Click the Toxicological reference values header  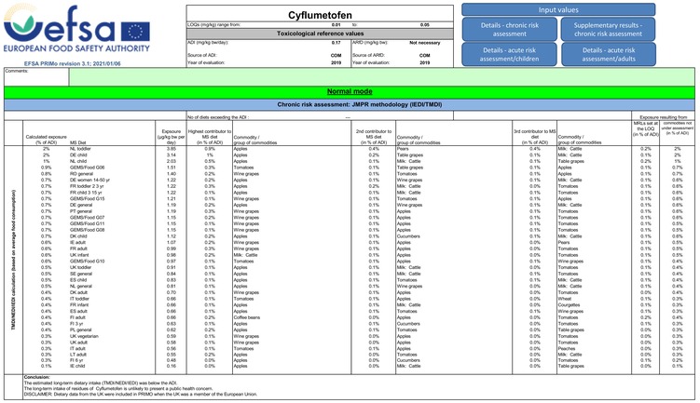tap(320, 34)
